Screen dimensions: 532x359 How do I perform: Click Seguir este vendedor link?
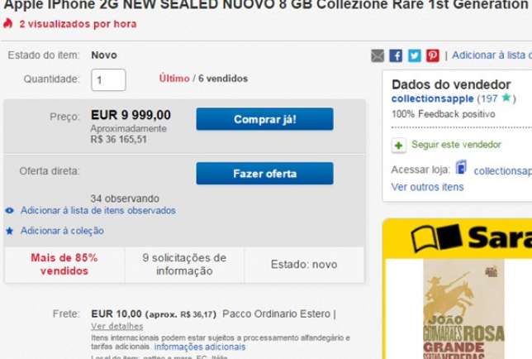pyautogui.click(x=456, y=145)
